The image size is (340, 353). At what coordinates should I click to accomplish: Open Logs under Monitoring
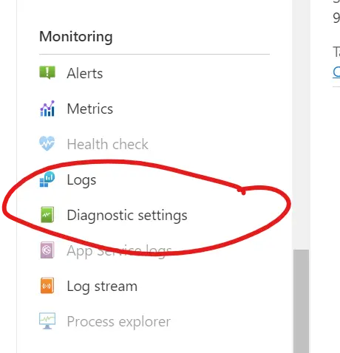(x=81, y=180)
